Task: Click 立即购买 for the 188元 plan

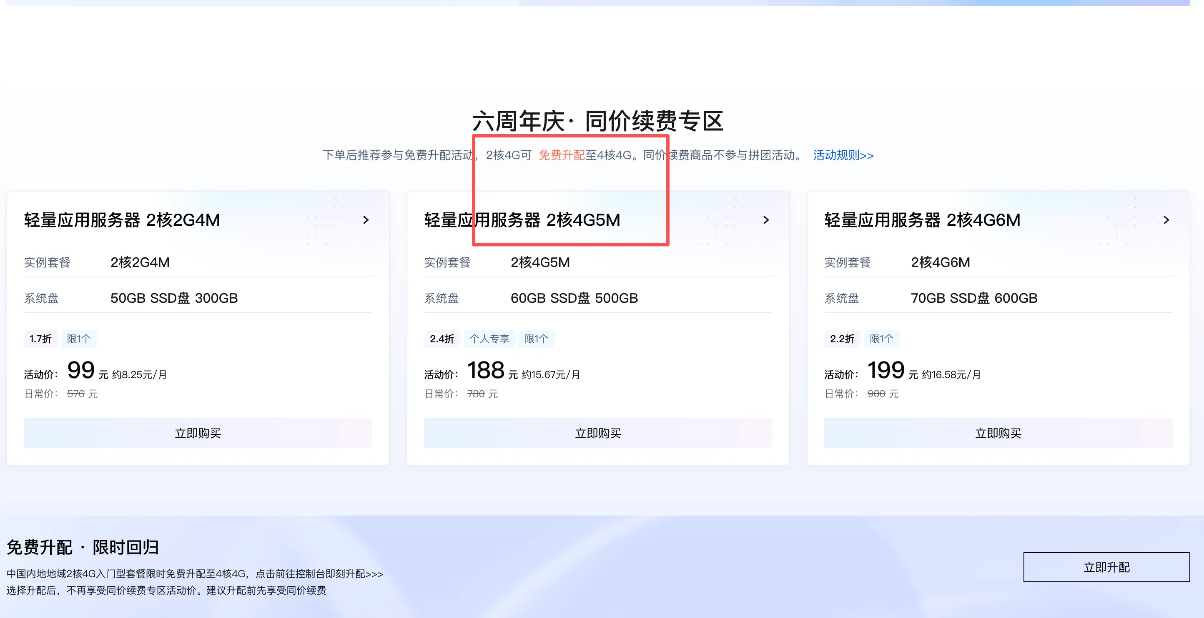Action: point(598,433)
